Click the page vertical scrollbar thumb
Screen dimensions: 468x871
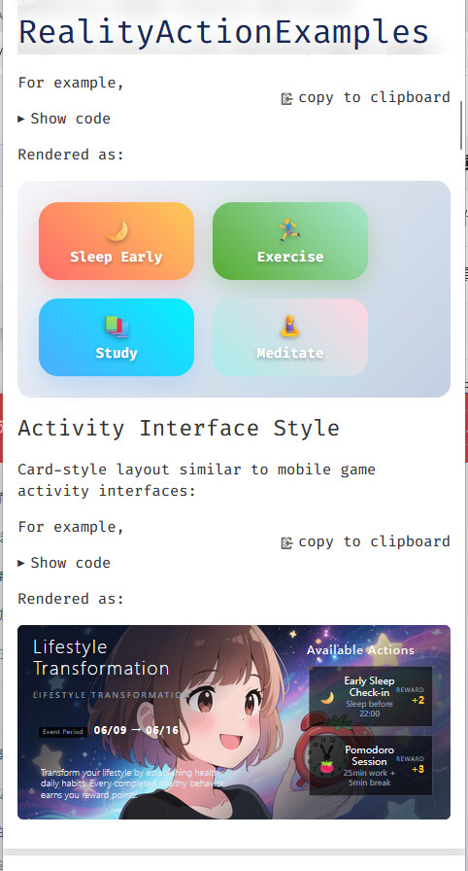coord(461,126)
